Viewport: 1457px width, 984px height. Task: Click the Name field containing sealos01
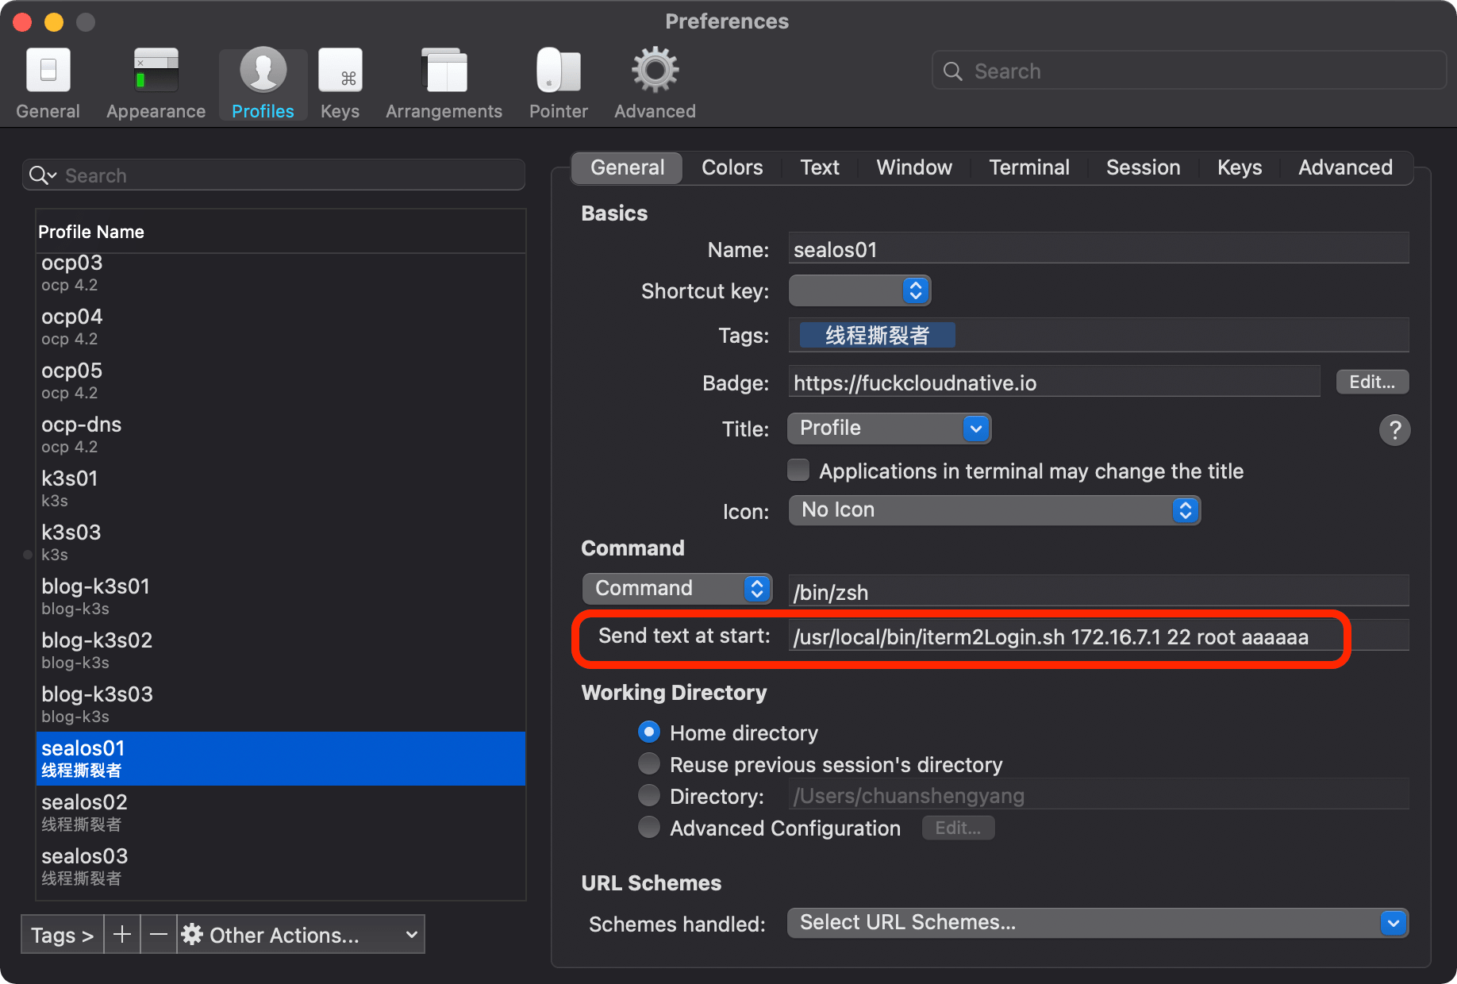click(x=1099, y=249)
